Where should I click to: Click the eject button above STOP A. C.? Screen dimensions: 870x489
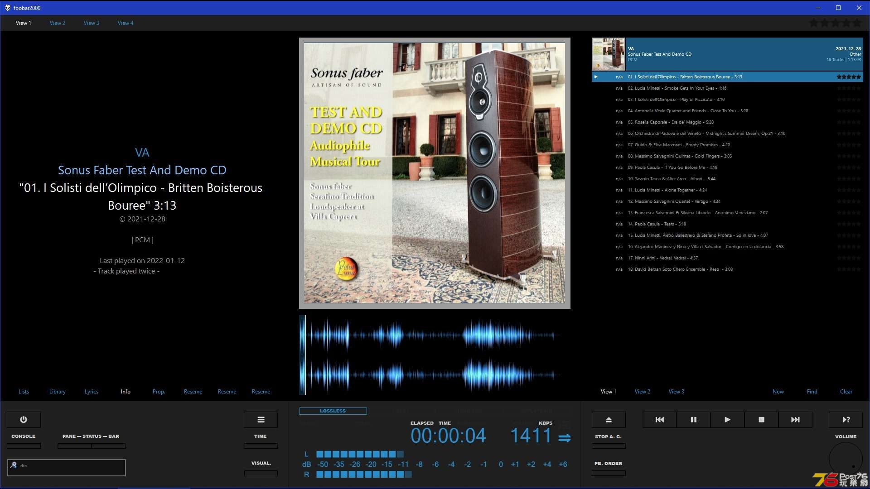(x=609, y=420)
